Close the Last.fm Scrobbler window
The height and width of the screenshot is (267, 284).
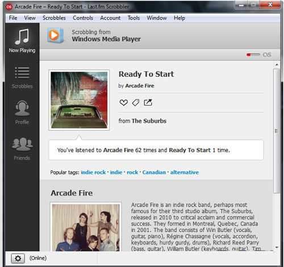click(270, 5)
